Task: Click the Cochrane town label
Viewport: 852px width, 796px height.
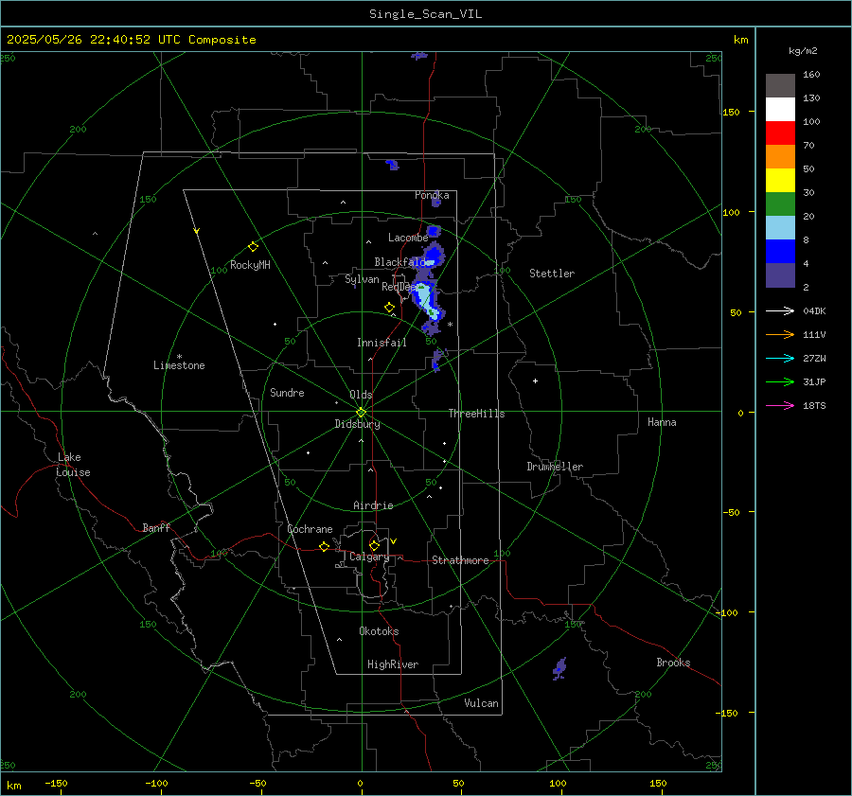Action: 310,529
